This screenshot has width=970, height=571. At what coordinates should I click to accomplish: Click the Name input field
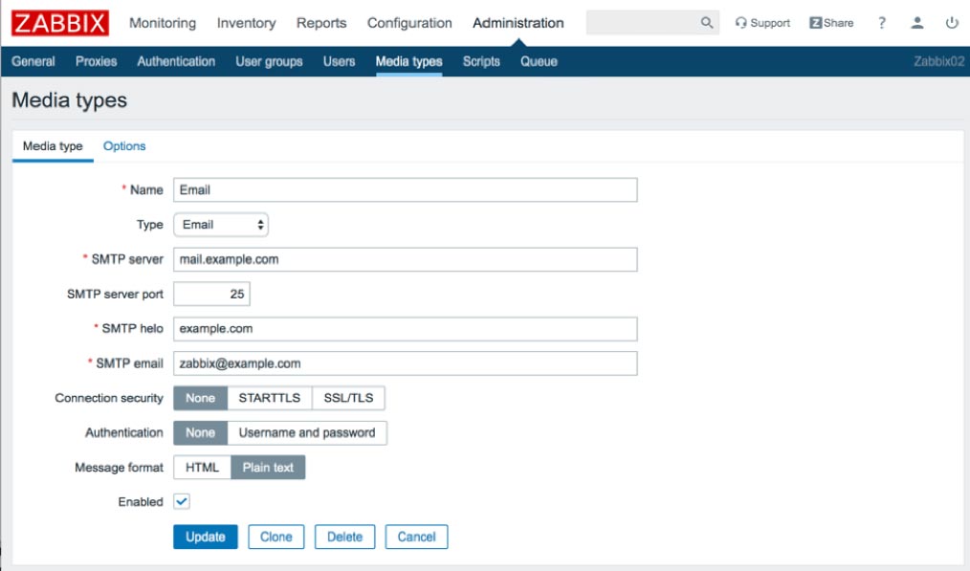(x=406, y=190)
